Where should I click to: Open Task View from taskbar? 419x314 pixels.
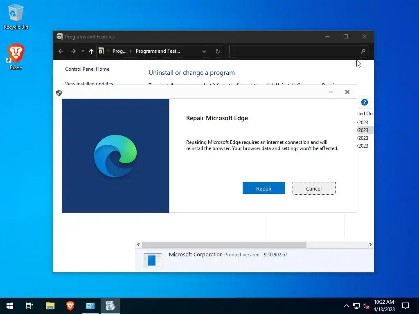click(x=29, y=306)
